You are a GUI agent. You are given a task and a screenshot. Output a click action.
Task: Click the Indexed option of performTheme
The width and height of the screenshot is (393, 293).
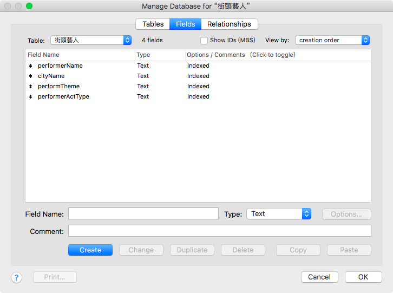click(x=198, y=86)
